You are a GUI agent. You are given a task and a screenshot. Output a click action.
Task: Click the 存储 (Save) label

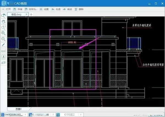(20, 9)
